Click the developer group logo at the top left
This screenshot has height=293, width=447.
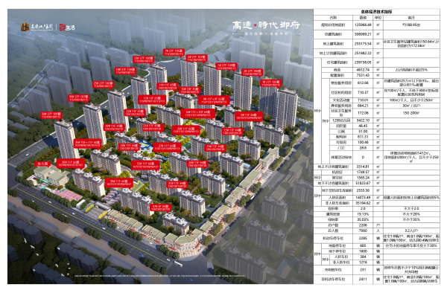37,27
